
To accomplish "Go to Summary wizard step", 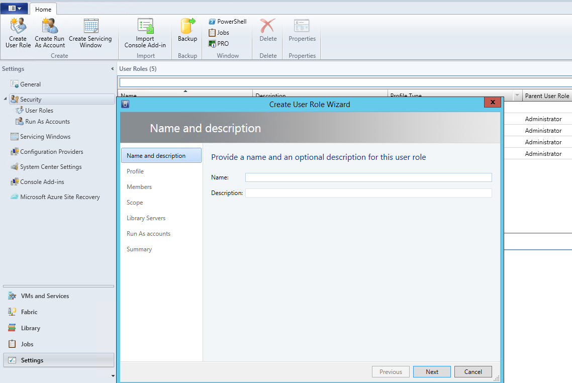I will (x=139, y=249).
